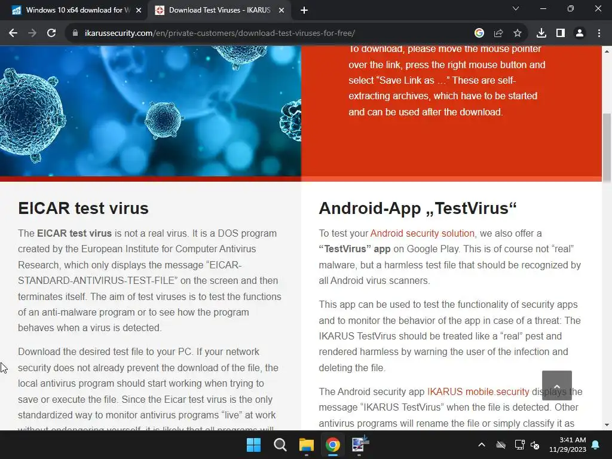
Task: Open a new tab
Action: tap(304, 11)
